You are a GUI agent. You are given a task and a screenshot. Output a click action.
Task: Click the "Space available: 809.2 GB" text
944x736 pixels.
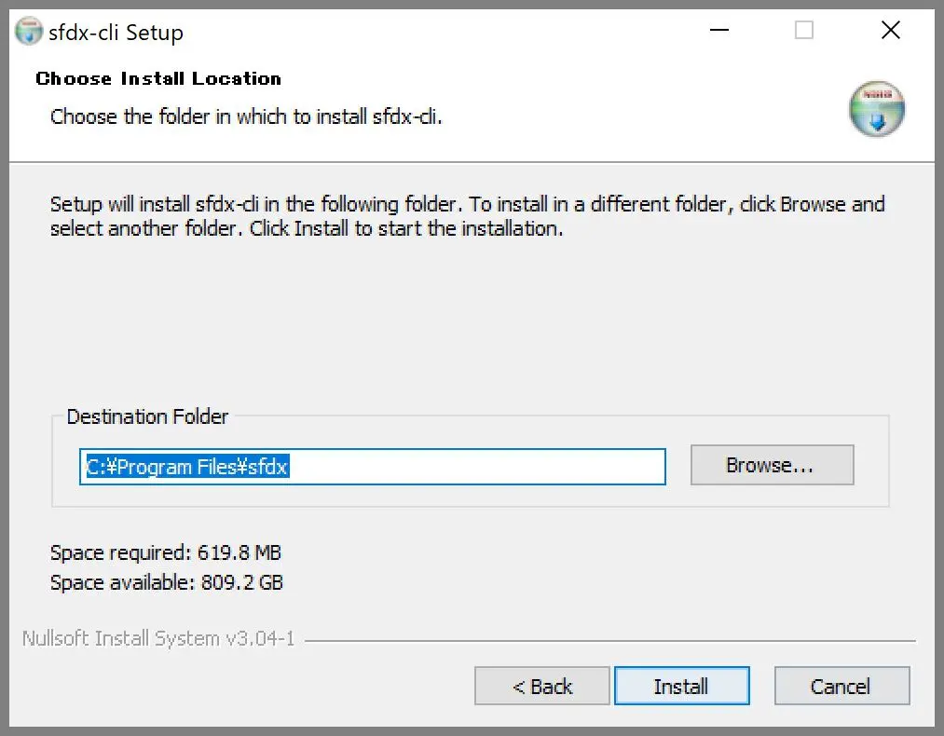pyautogui.click(x=167, y=583)
